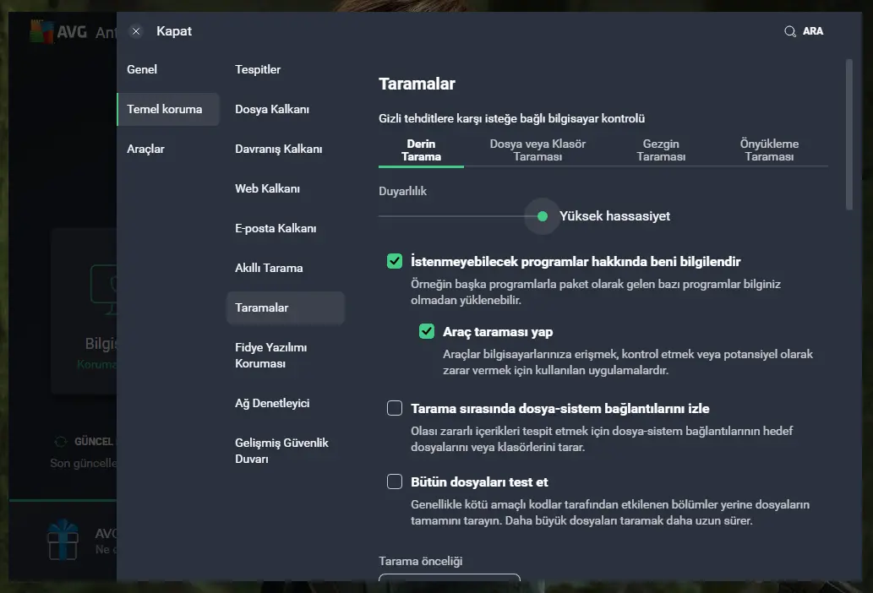Switch to the Derin Tarama tab
Screen dimensions: 873x593
pos(421,150)
